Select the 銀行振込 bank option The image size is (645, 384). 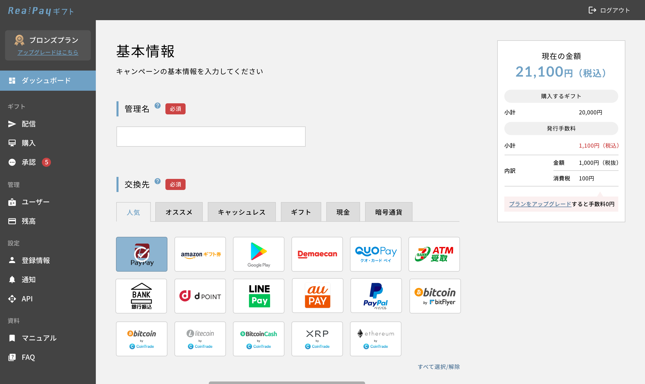pyautogui.click(x=141, y=296)
